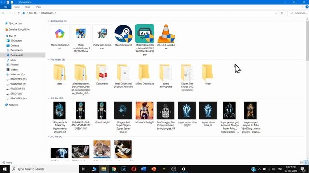Image resolution: width=309 pixels, height=173 pixels.
Task: Select the Dragon Ball Super Vegeta jfif thumbnail
Action: pos(123,111)
